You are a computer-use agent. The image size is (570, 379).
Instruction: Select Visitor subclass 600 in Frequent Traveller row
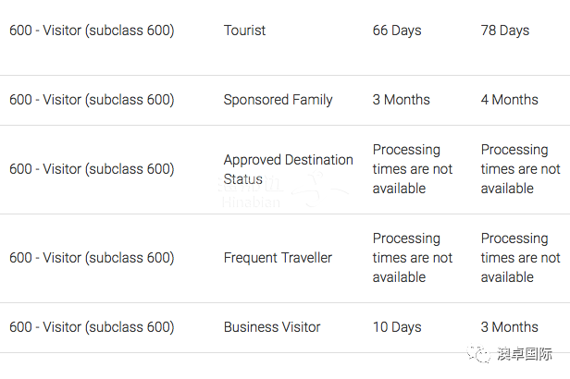[92, 258]
